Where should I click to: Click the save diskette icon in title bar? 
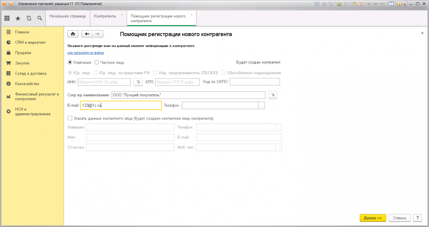point(317,4)
